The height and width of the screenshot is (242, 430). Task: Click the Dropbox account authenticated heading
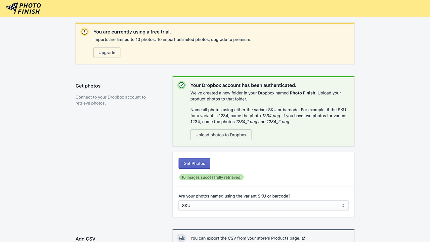point(243,85)
